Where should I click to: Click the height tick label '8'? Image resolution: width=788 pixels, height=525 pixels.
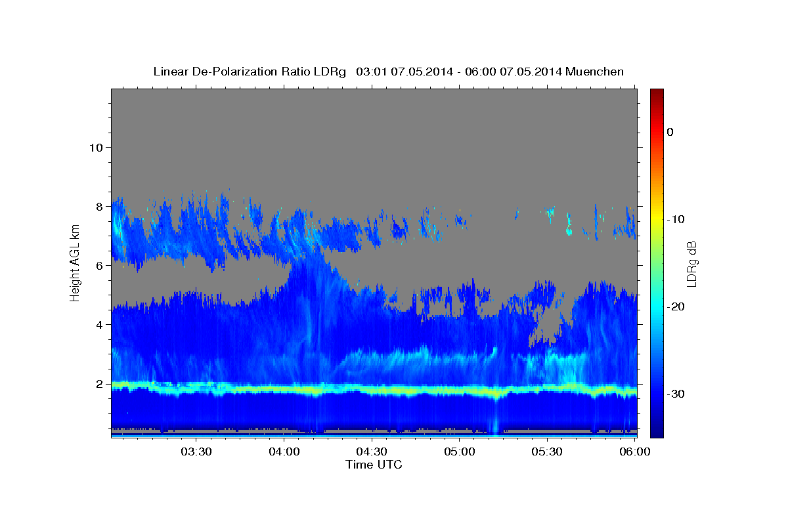pos(99,206)
